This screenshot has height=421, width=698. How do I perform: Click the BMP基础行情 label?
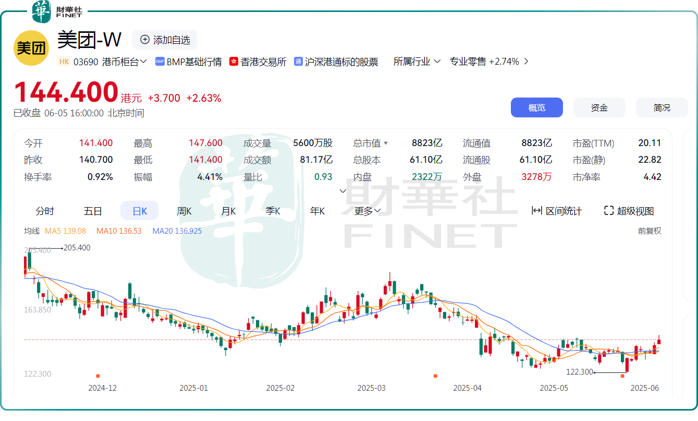[x=194, y=62]
